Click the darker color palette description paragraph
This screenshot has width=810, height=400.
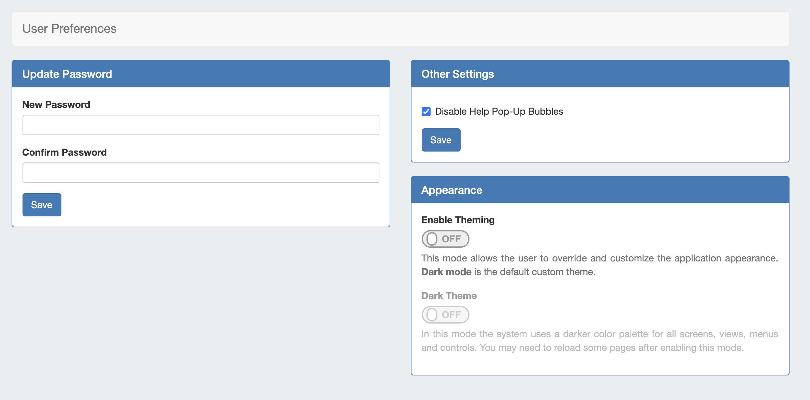click(x=599, y=341)
